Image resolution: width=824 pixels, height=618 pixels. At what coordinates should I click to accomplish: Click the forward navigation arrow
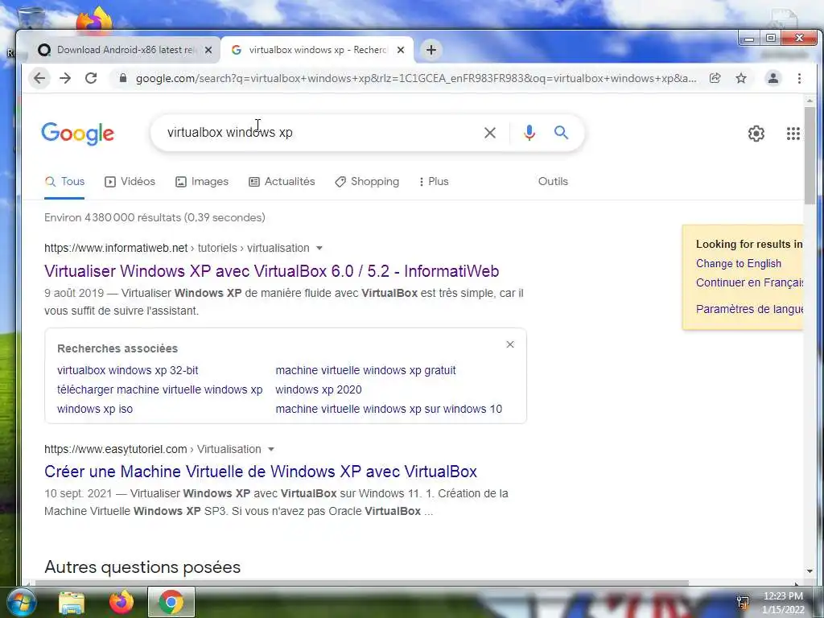pos(65,78)
